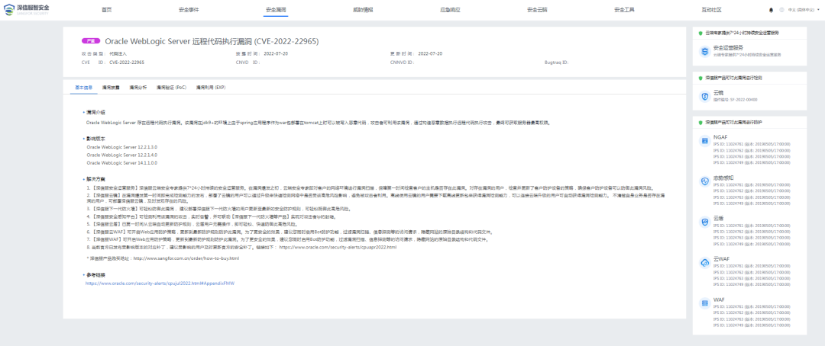Open the 互动社区 navigation item
825x346 pixels.
[x=711, y=10]
